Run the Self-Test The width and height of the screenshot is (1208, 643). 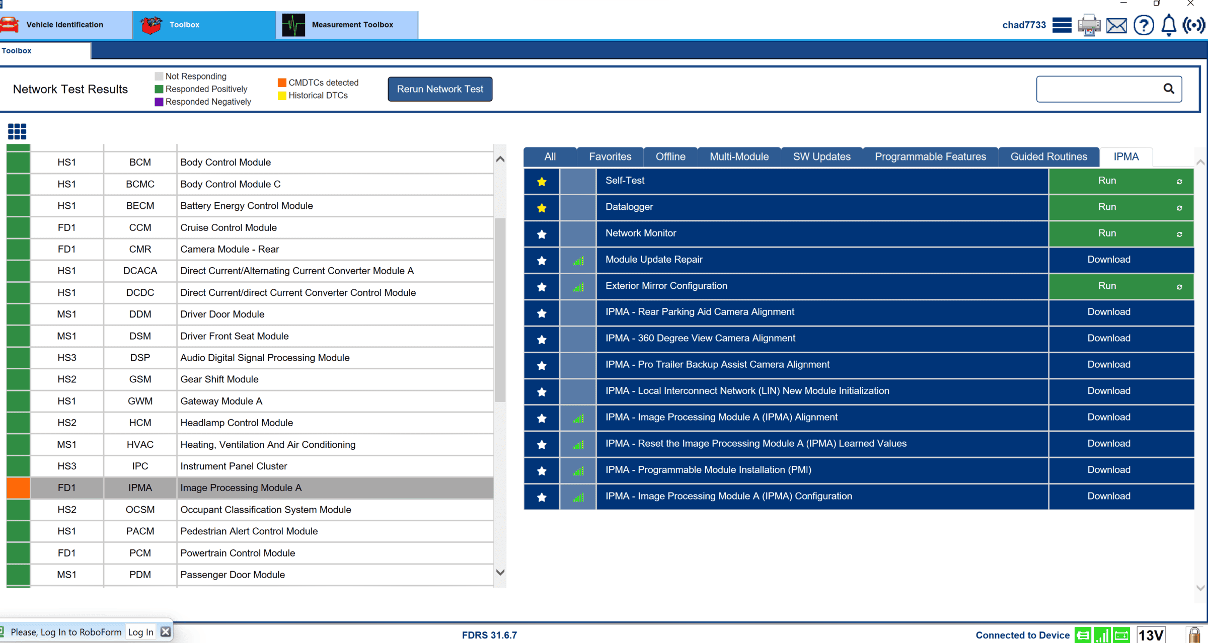(1107, 181)
